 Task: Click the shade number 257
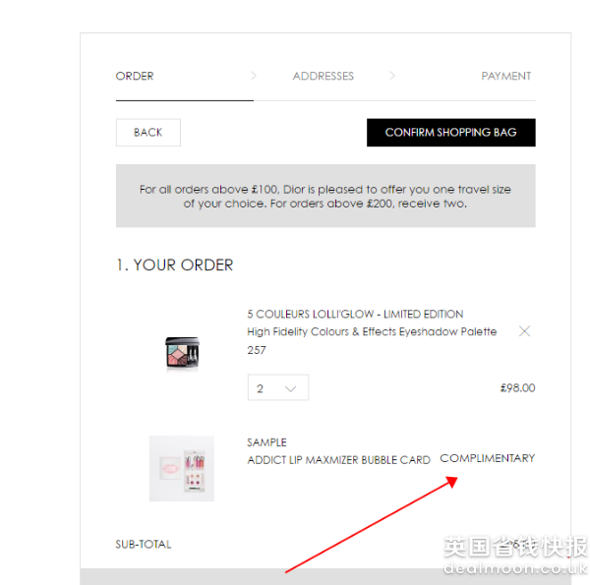257,350
